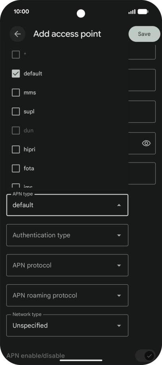This screenshot has height=365, width=162.
Task: Check the mms checkbox
Action: tap(16, 93)
